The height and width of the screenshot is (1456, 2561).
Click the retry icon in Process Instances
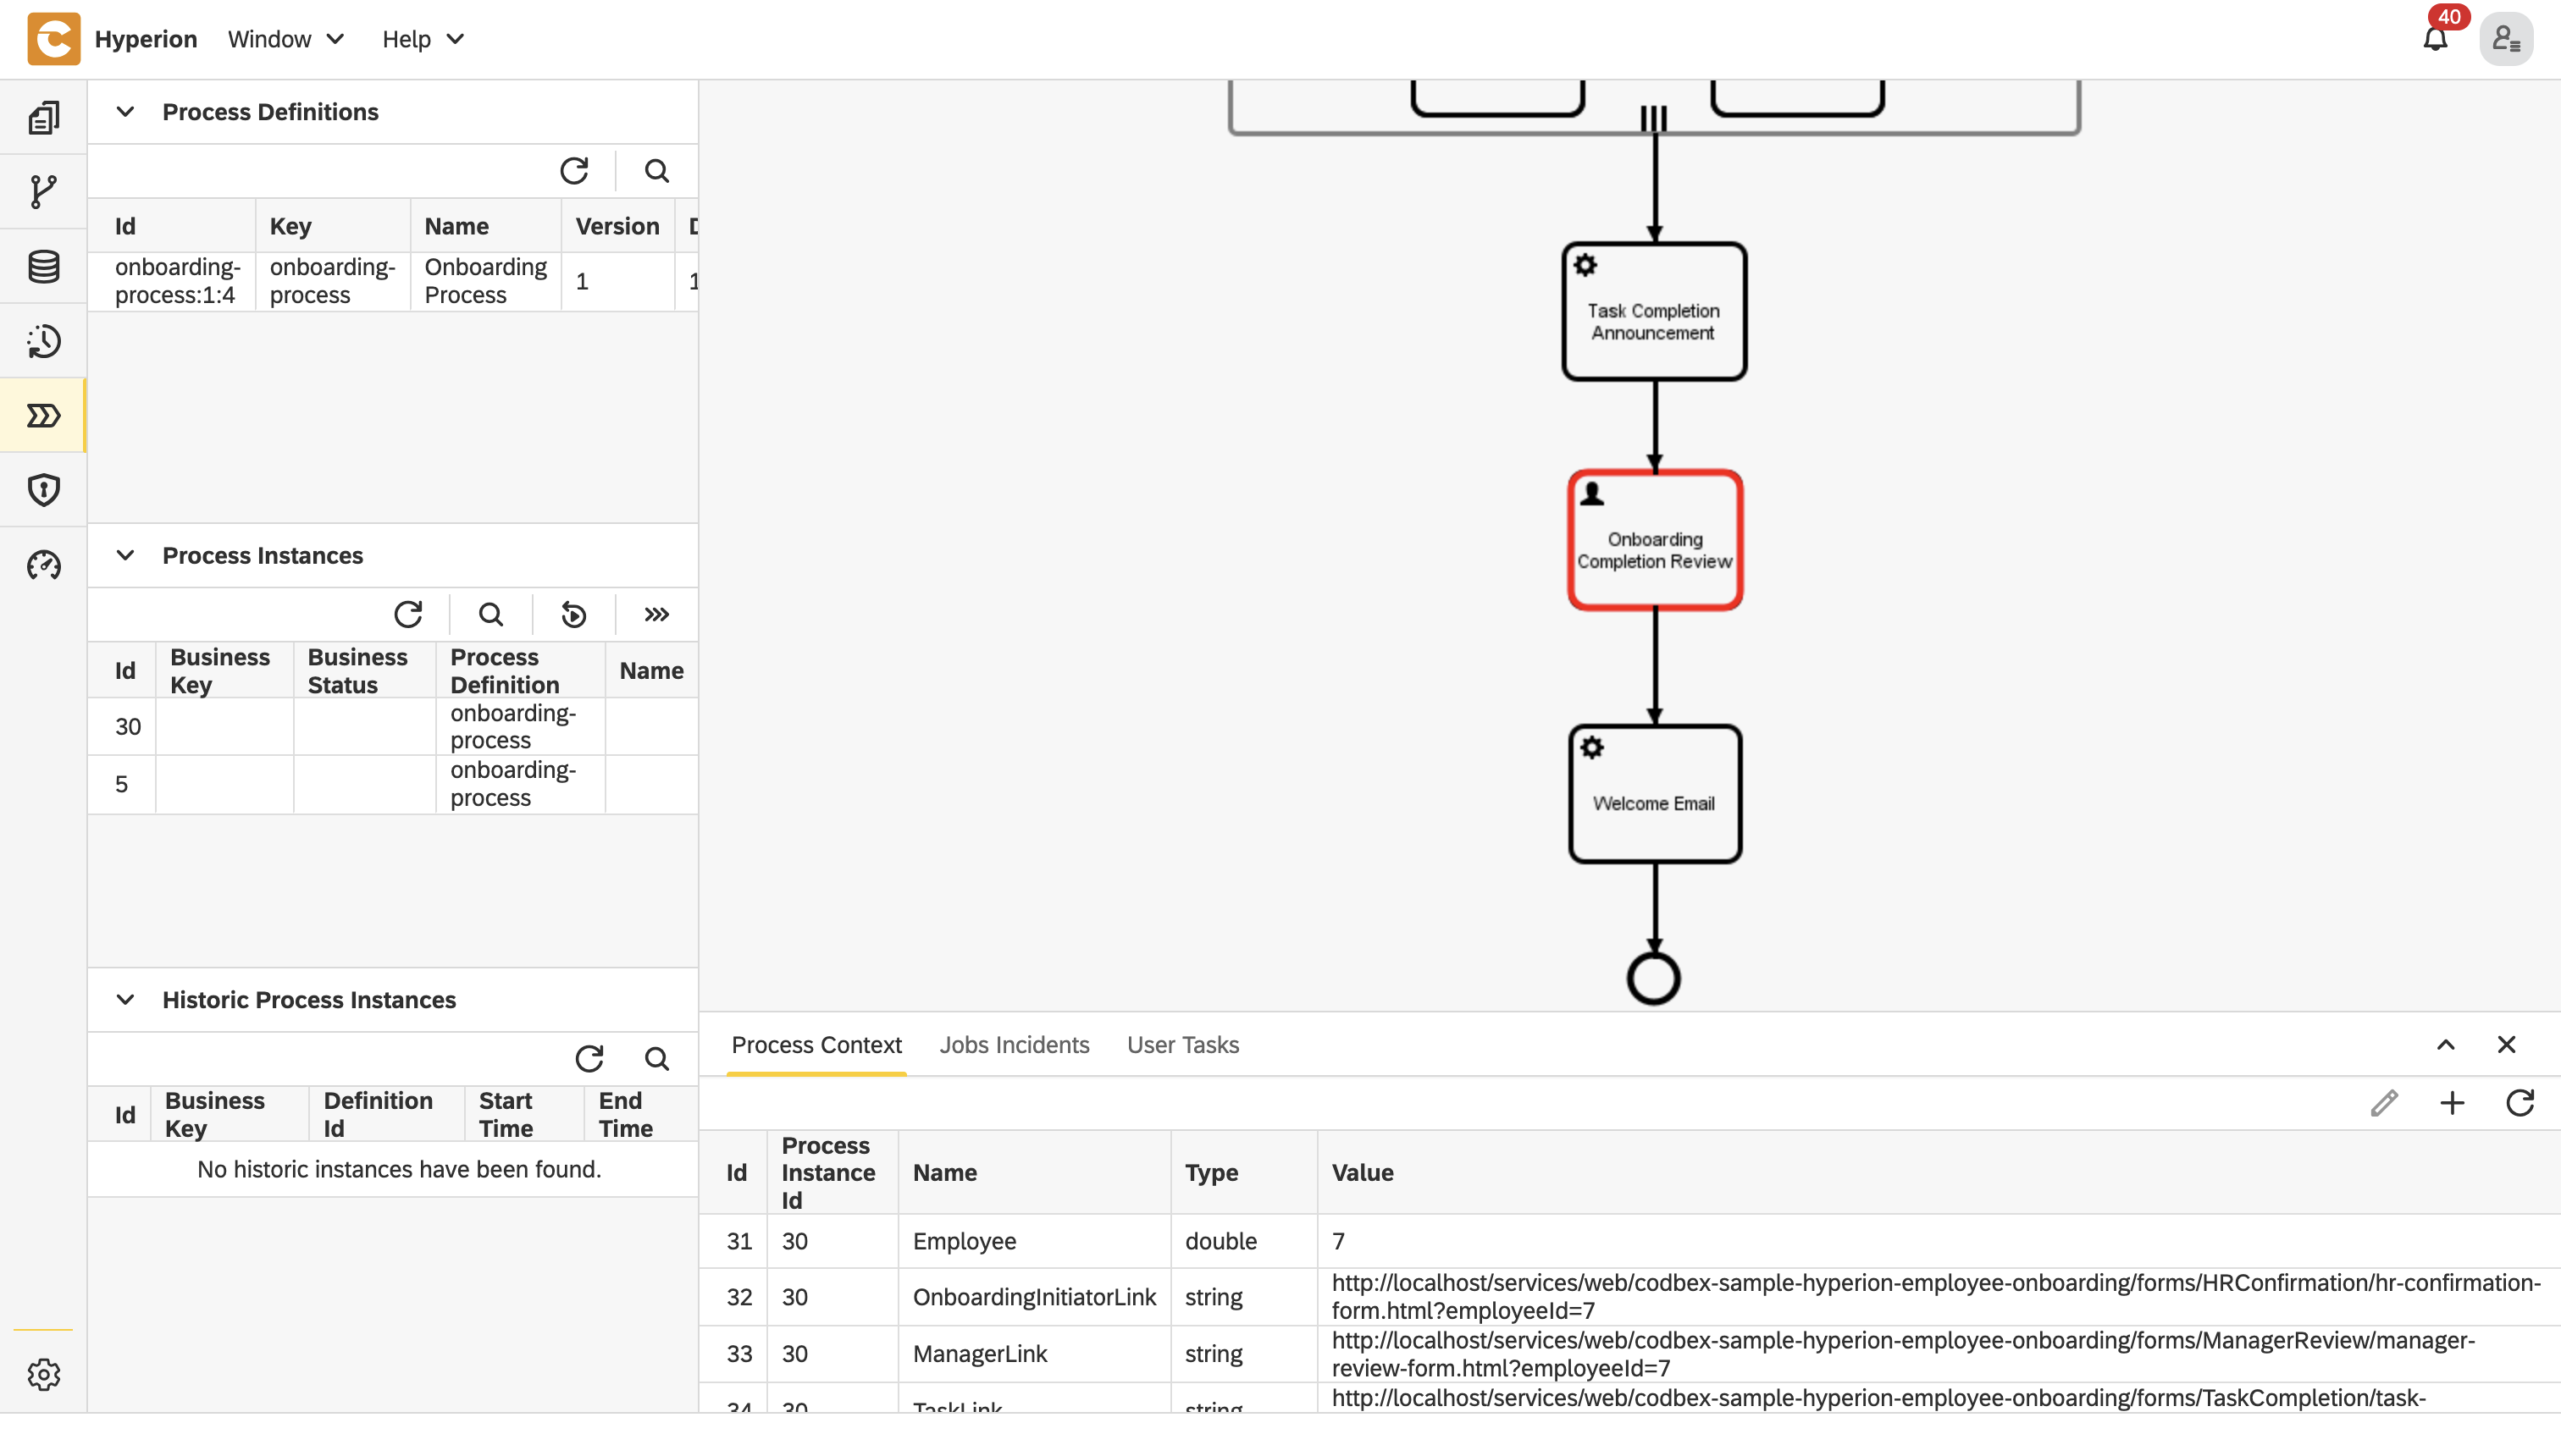pos(573,614)
